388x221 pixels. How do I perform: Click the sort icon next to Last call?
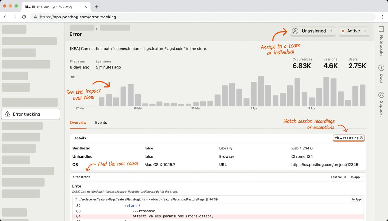[x=345, y=177]
